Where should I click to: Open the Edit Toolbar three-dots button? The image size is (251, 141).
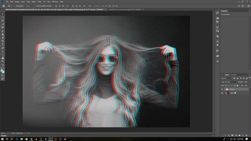pos(3,65)
